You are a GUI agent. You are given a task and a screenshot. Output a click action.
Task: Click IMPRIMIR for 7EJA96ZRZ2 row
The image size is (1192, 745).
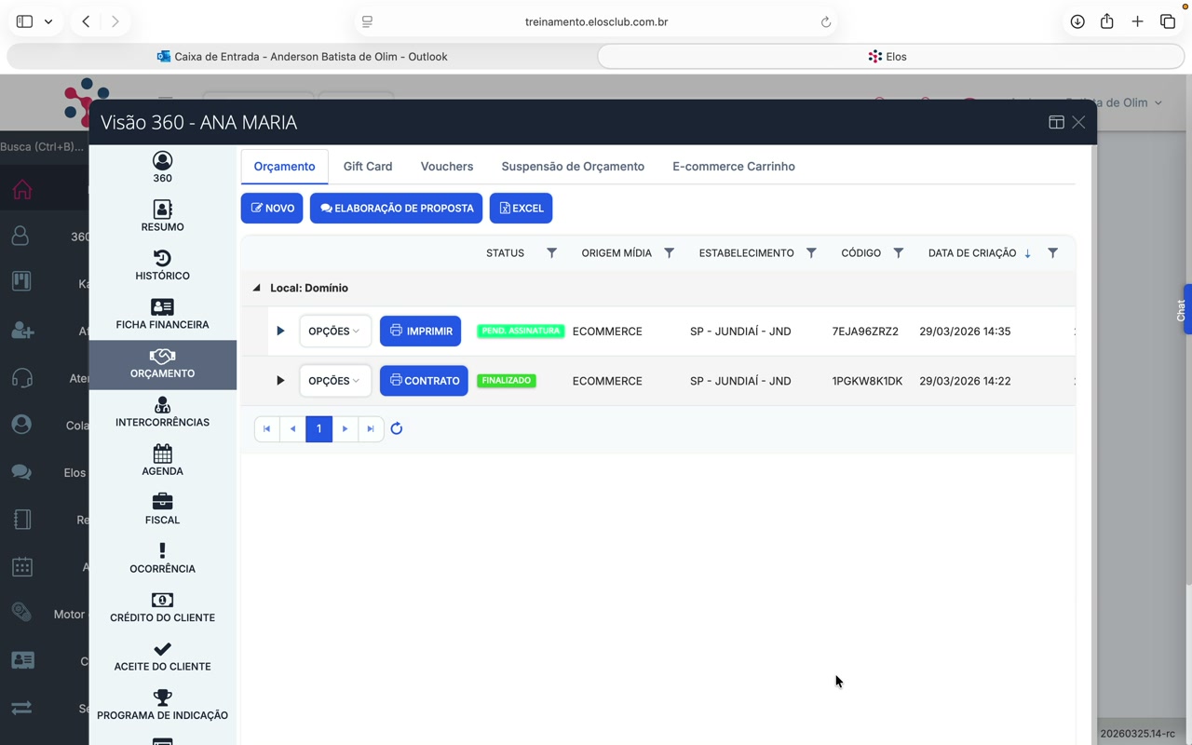pos(420,331)
